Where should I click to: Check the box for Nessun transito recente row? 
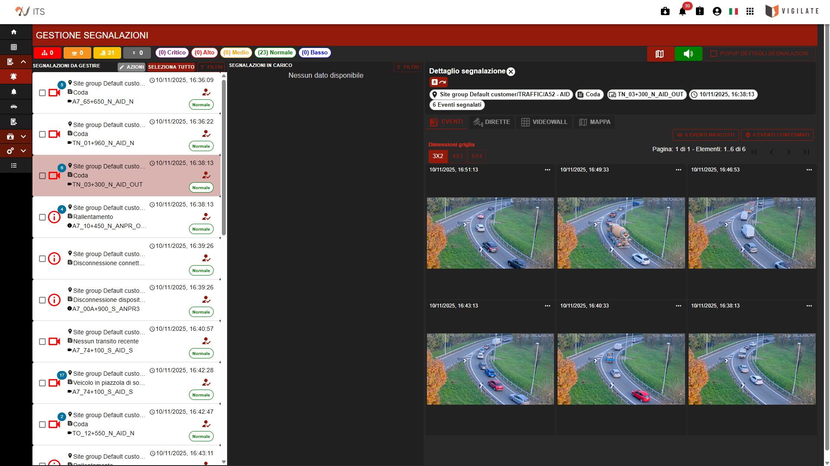tap(42, 342)
